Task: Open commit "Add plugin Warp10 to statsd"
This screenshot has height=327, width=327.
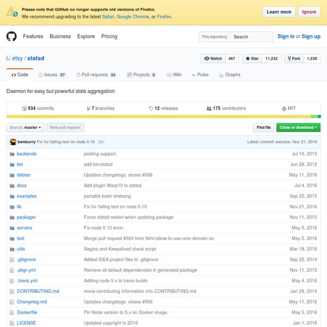Action: coord(113,186)
